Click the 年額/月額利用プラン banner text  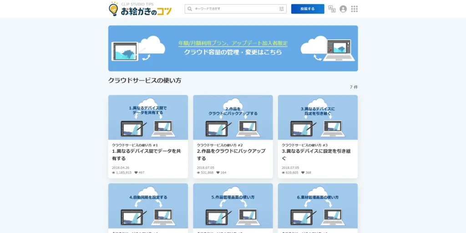[233, 43]
